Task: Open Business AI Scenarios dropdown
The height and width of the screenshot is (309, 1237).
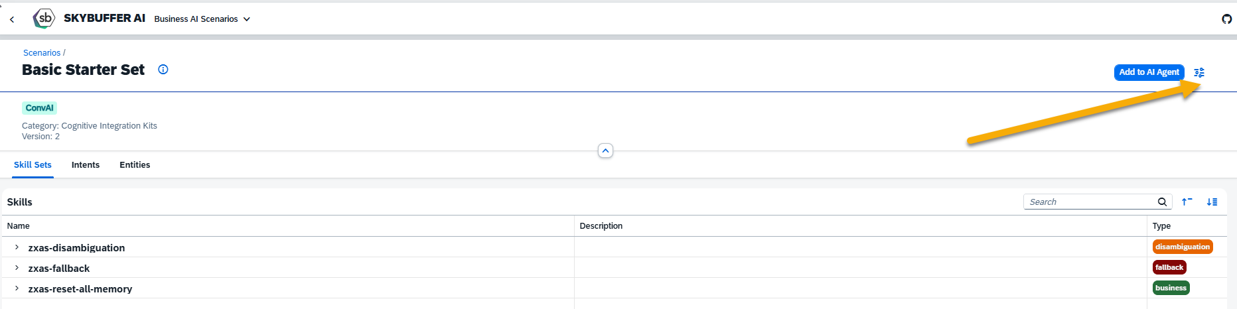Action: point(202,19)
